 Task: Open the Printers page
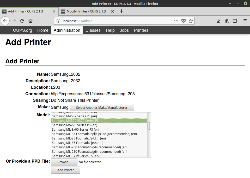tap(141, 30)
